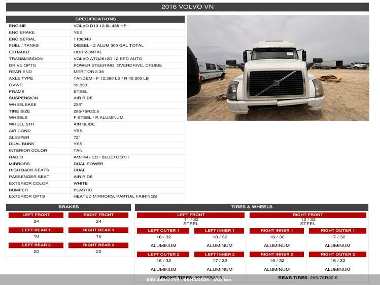Click the RIGHT FRONT tire header
Viewport: 380px width, 285px height.
(x=308, y=215)
